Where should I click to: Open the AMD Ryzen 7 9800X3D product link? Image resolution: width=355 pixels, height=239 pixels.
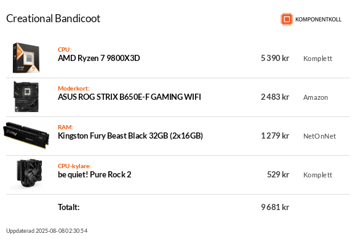click(x=98, y=59)
